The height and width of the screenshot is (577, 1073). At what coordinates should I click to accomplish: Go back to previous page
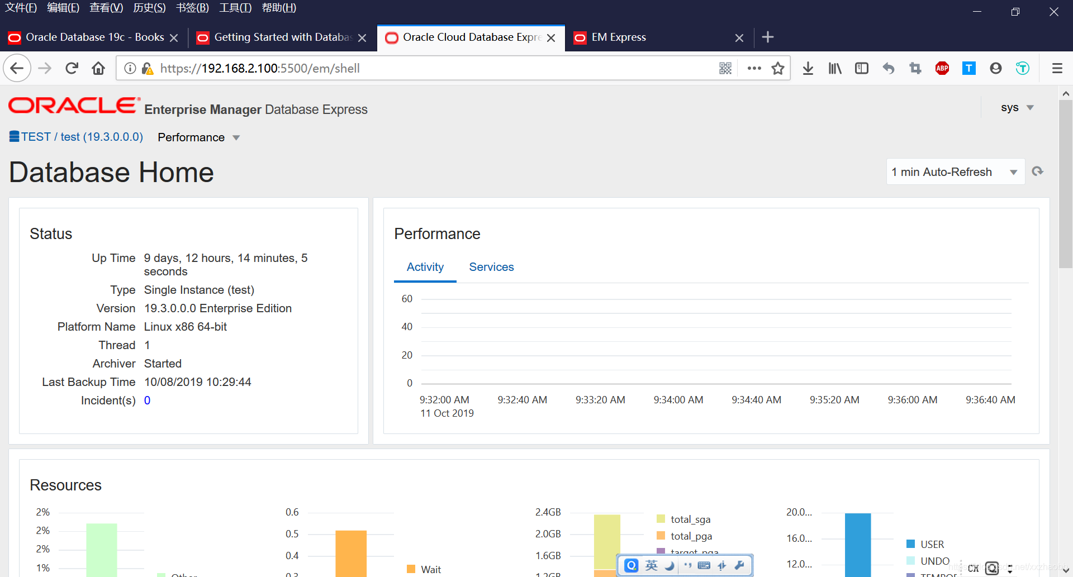17,68
